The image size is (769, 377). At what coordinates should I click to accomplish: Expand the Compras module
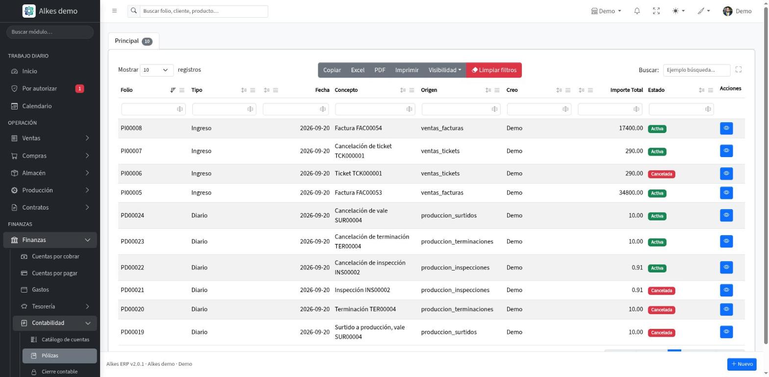[50, 156]
